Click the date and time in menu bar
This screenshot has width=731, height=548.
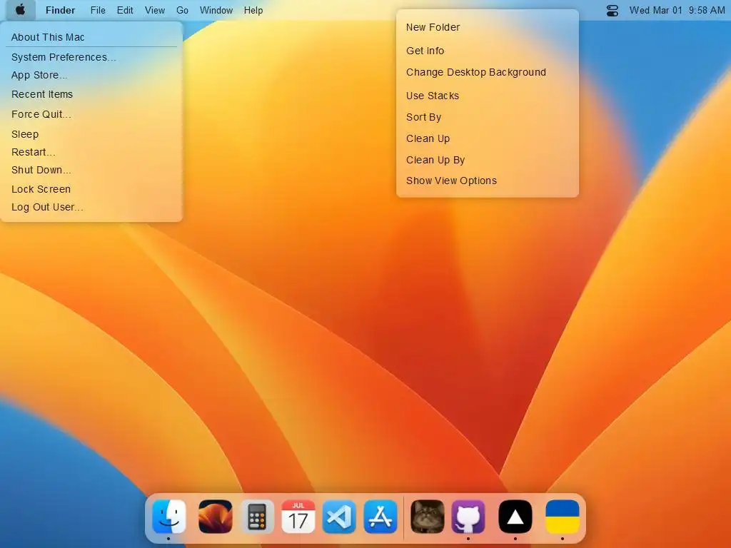tap(677, 10)
